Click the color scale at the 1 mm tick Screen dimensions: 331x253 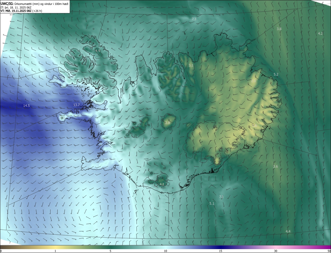point(55,247)
